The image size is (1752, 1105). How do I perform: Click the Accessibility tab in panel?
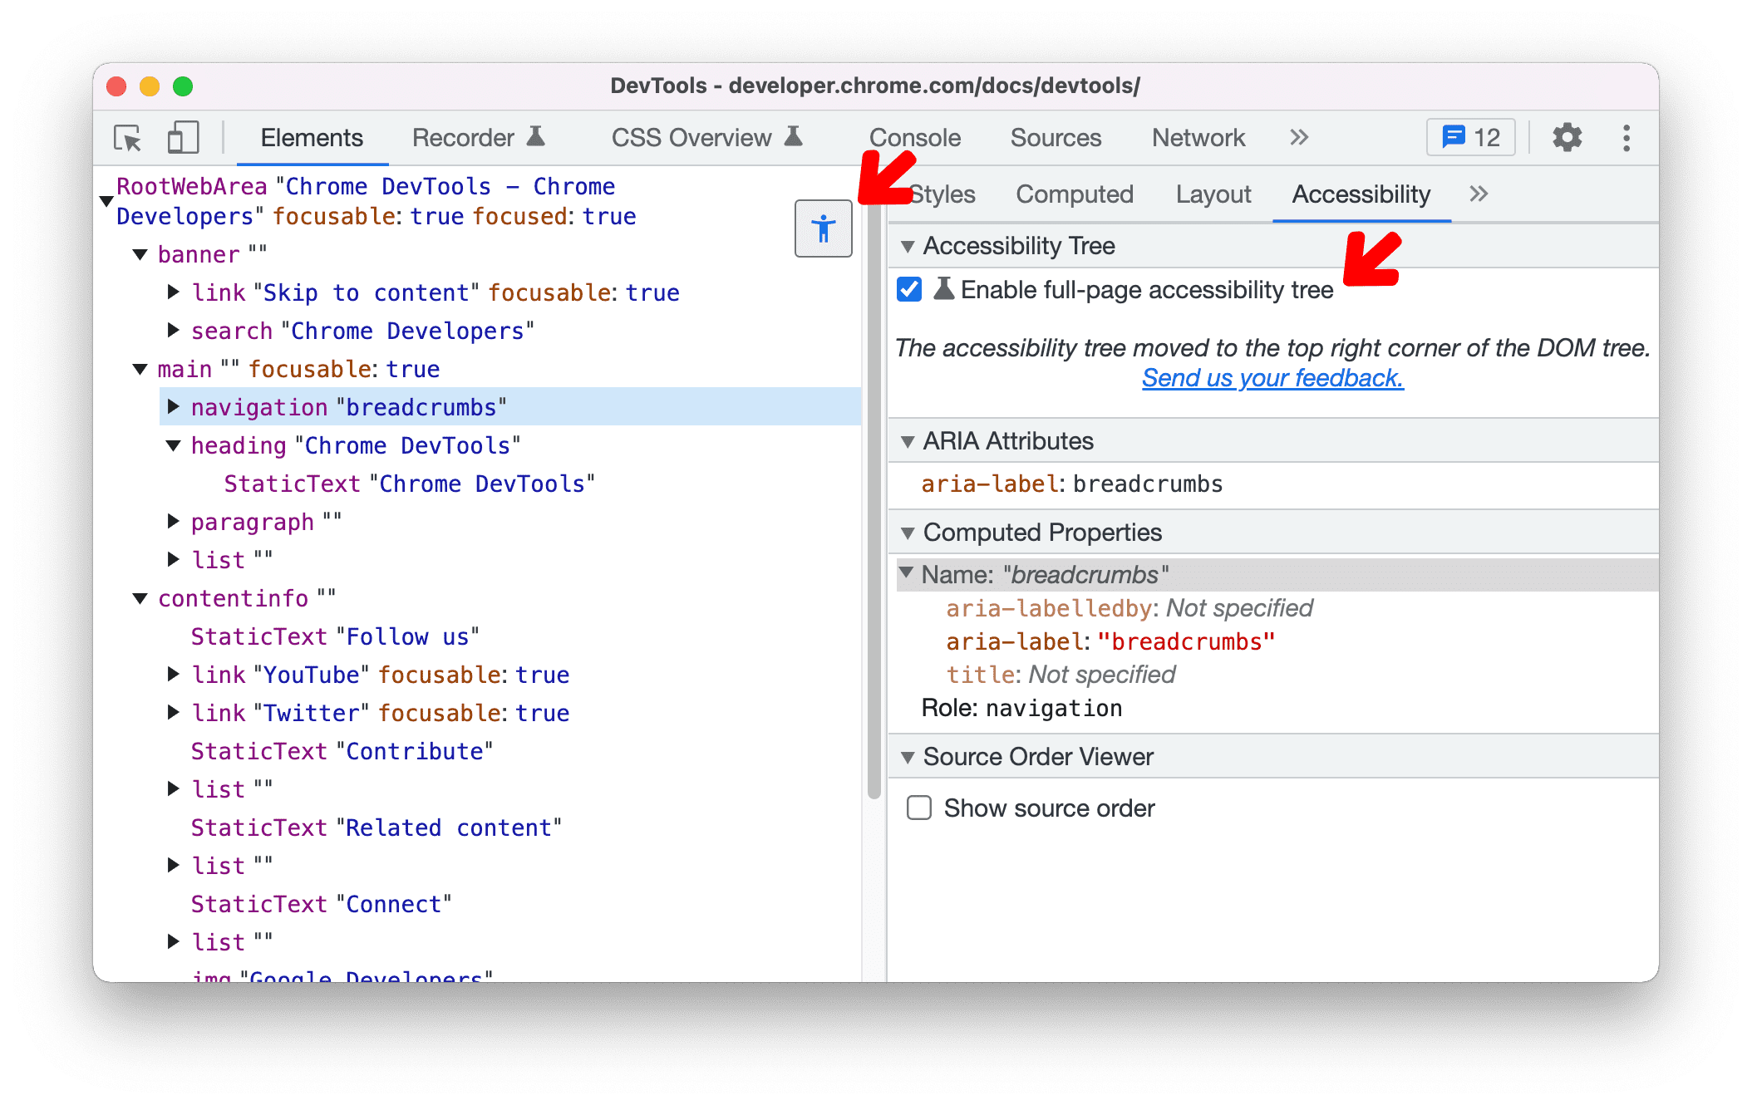[1359, 194]
